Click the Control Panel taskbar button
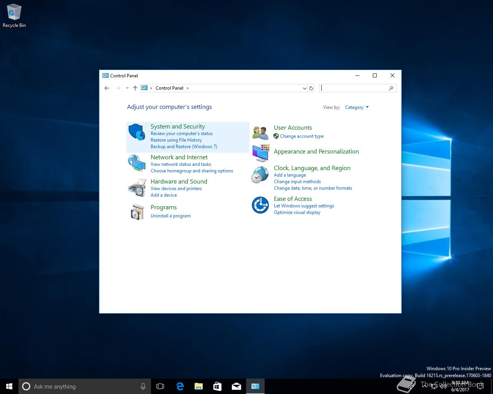493x394 pixels. 255,386
